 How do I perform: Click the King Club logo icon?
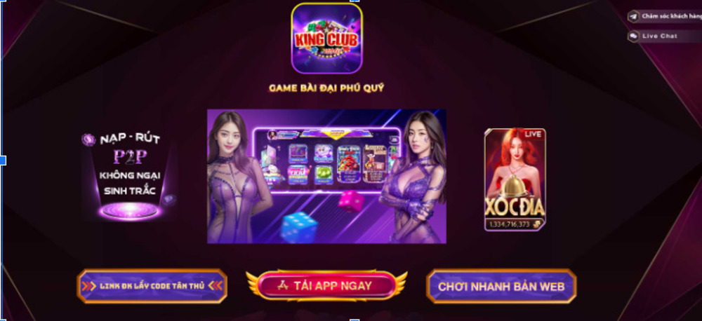pos(326,39)
